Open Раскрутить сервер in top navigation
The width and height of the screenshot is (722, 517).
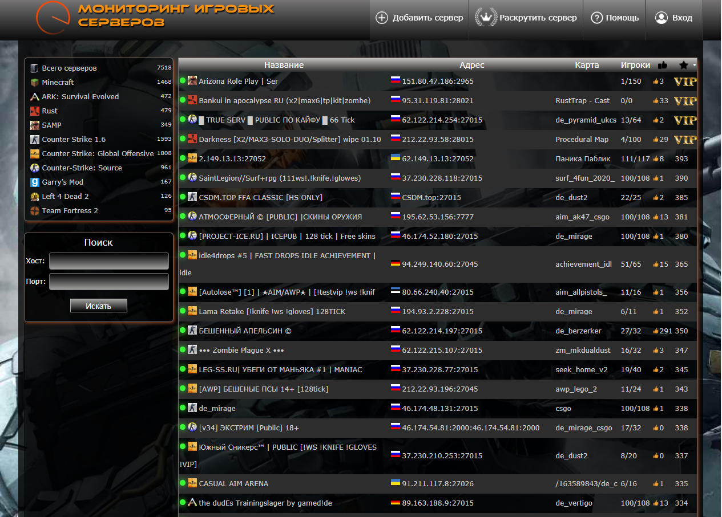[526, 18]
